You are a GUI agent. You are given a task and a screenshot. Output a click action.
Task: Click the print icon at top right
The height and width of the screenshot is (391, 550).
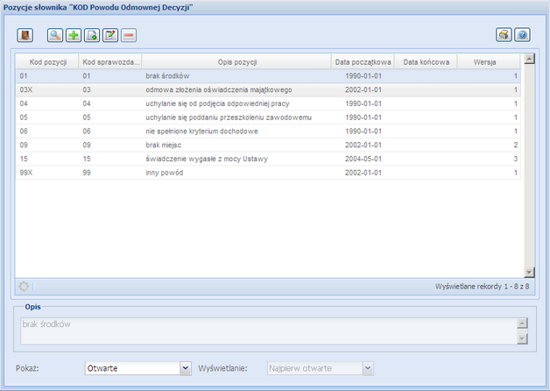click(504, 35)
